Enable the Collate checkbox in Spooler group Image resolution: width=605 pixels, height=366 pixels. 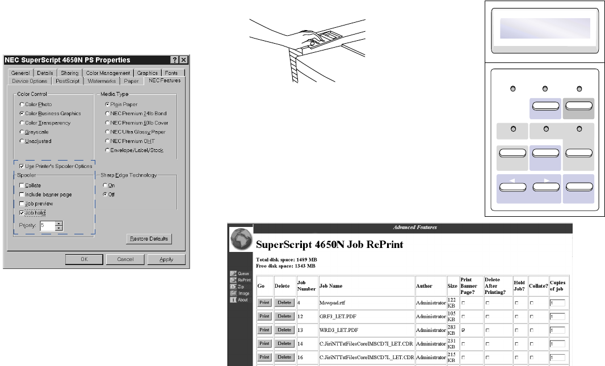pyautogui.click(x=22, y=185)
